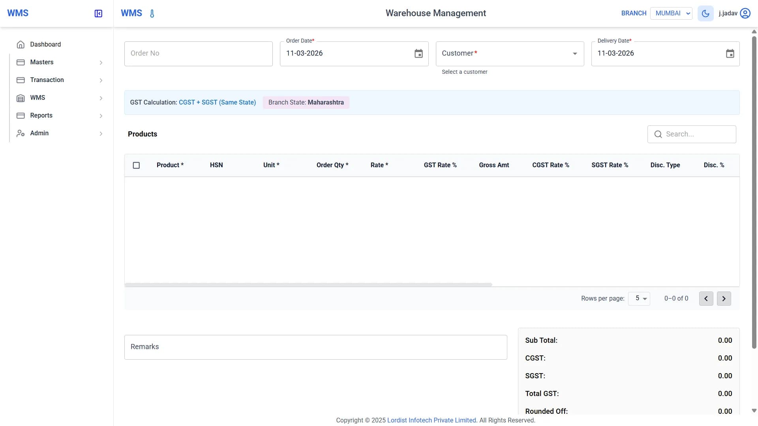Expand the Reports menu chevron
This screenshot has height=426, width=758.
point(101,116)
